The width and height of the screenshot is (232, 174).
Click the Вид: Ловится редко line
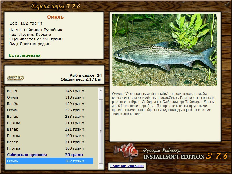tap(29, 44)
